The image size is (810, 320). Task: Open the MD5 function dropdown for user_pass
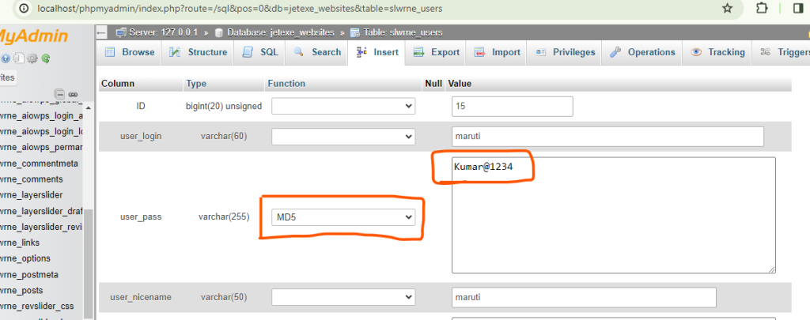[343, 217]
